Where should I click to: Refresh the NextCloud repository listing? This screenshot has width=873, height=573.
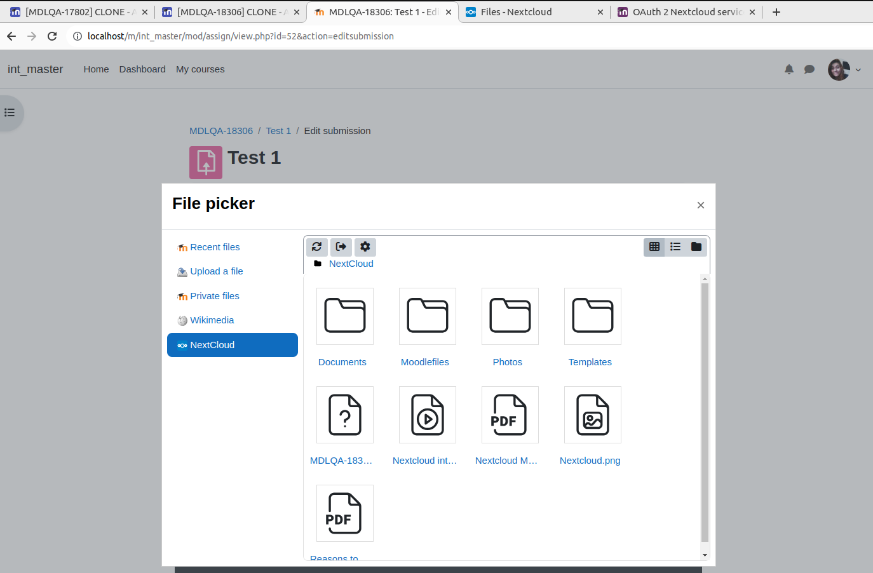(317, 246)
